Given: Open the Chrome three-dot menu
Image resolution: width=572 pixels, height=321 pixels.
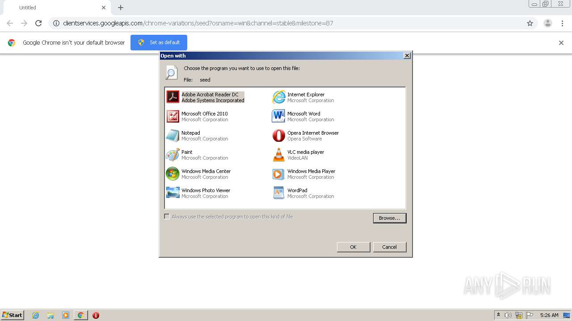Looking at the screenshot, I should tap(562, 23).
